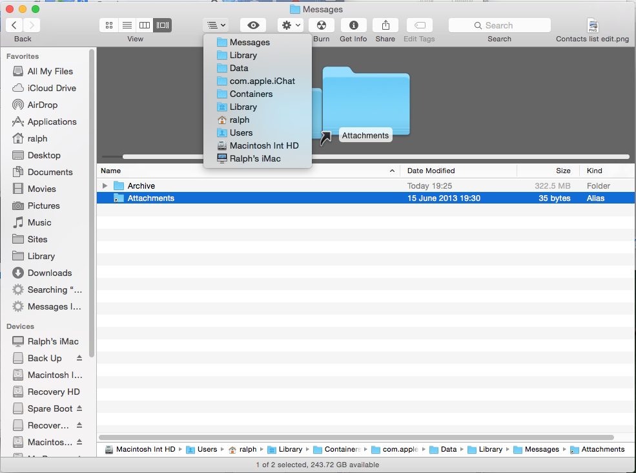Image resolution: width=636 pixels, height=473 pixels.
Task: Eject the Back Up drive
Action: tap(79, 358)
